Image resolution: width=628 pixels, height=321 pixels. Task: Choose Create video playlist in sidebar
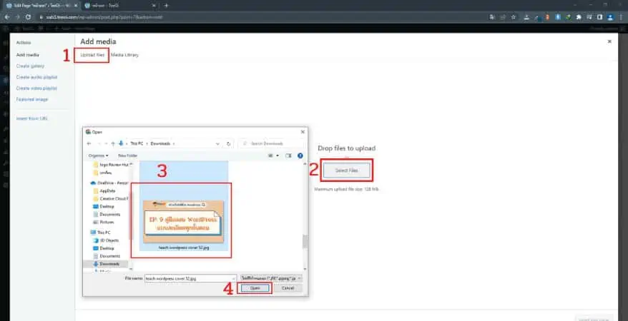[36, 88]
